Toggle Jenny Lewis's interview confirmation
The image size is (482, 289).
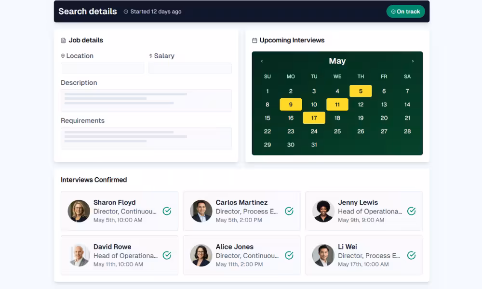tap(411, 211)
